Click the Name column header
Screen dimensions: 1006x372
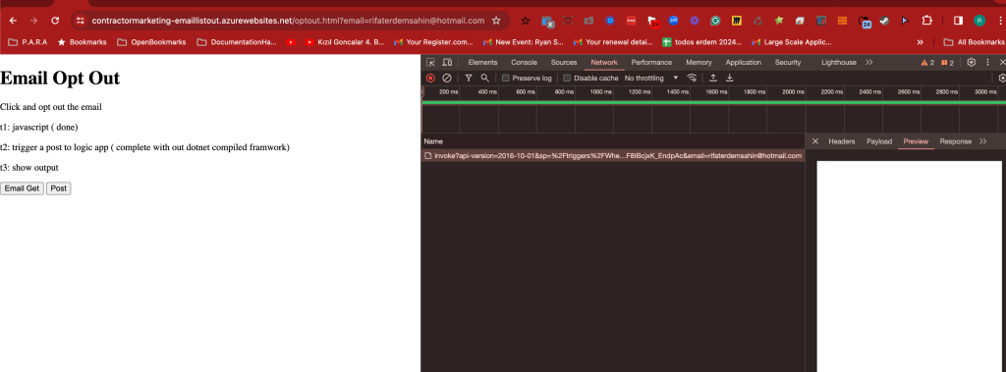(x=613, y=141)
